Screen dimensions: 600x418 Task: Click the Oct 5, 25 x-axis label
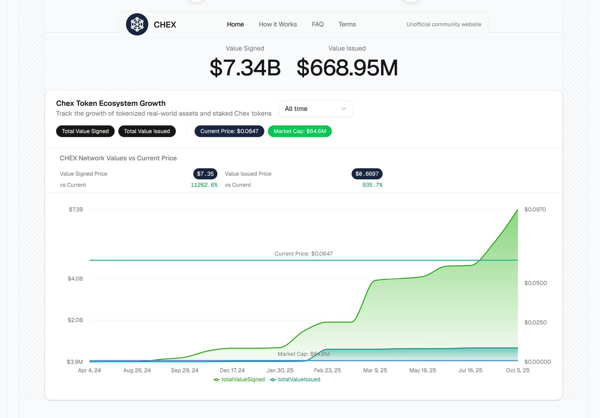(x=517, y=371)
